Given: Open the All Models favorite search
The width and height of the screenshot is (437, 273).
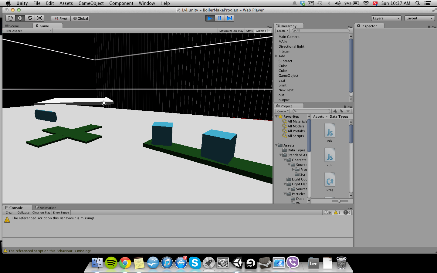Looking at the screenshot, I should (293, 126).
